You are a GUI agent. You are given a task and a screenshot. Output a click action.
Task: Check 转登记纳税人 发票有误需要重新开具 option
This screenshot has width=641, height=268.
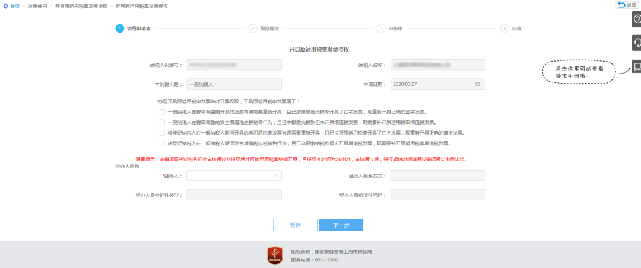162,133
